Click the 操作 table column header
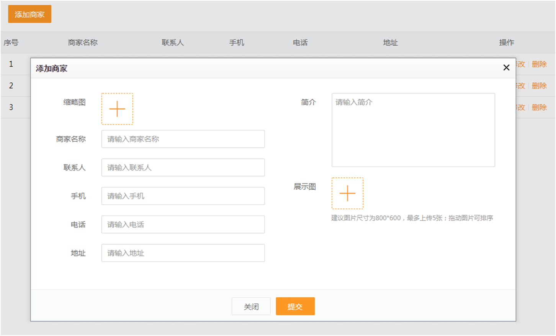This screenshot has height=336, width=556. pyautogui.click(x=506, y=43)
